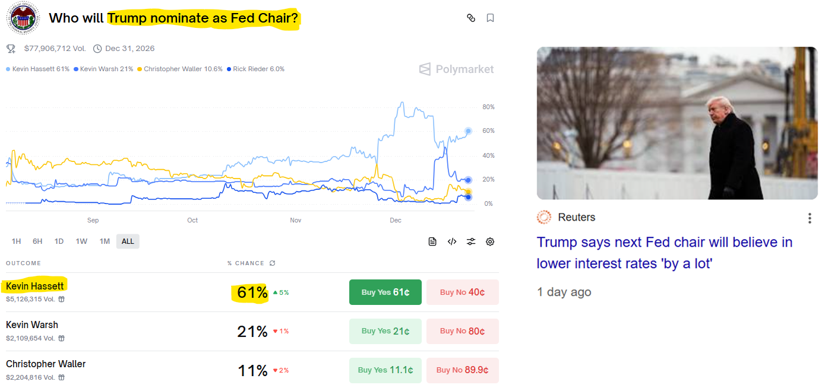Click Christopher Waller yellow legend dot
825x388 pixels.
(140, 69)
